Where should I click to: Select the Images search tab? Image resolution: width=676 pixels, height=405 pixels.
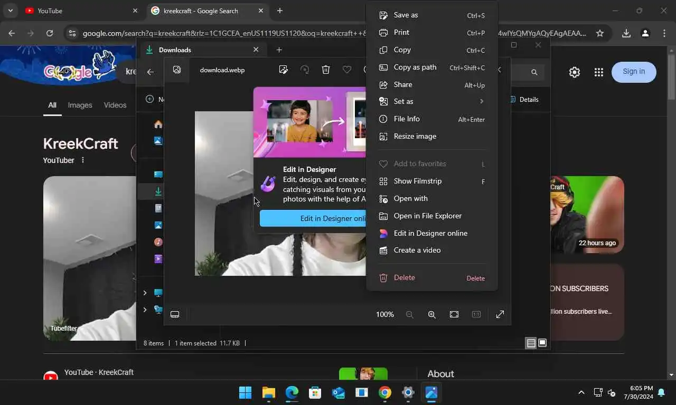80,105
